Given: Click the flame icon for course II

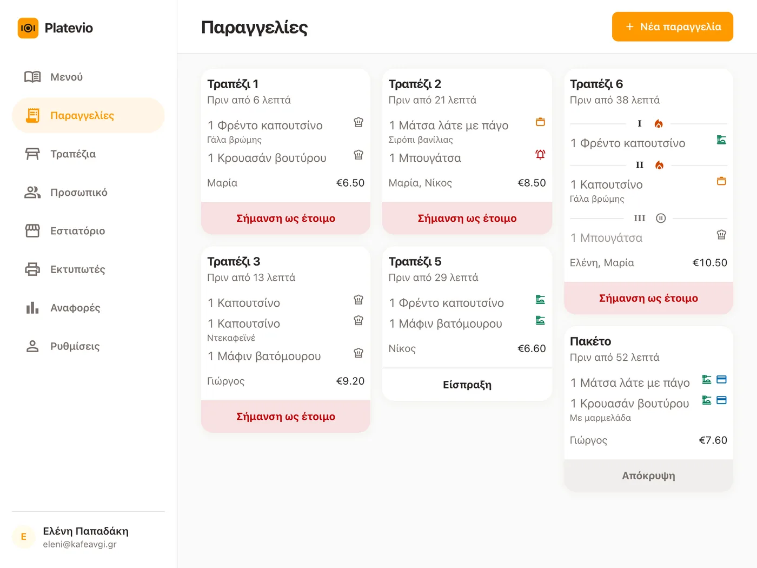Looking at the screenshot, I should tap(659, 165).
